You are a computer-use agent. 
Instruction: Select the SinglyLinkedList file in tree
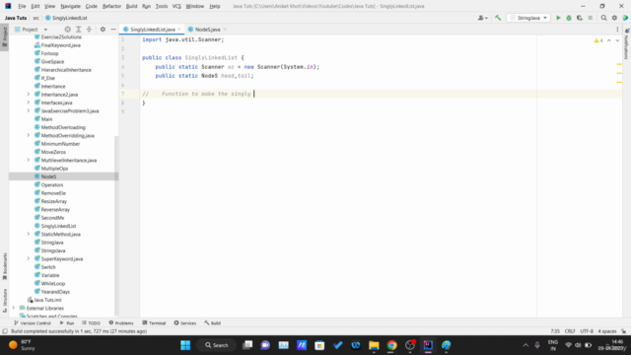(x=58, y=226)
